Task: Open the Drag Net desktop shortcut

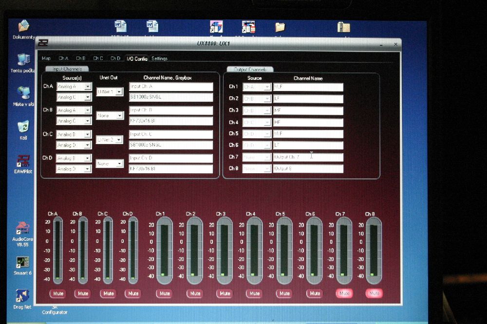Action: click(x=22, y=296)
